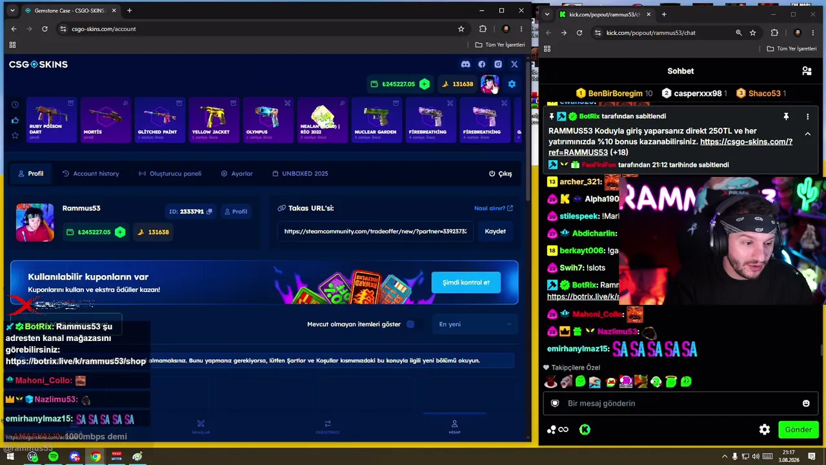Save the trade URL with Kaydet

(495, 231)
